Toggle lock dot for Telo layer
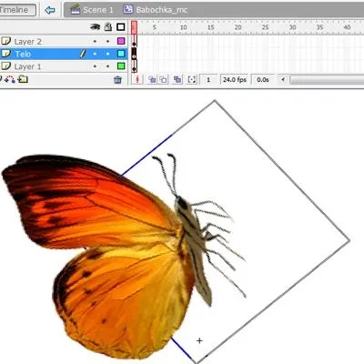Screen dimensions: 364x364 click(107, 54)
